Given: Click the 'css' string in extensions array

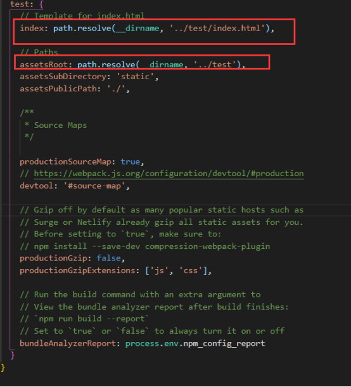Looking at the screenshot, I should [191, 270].
